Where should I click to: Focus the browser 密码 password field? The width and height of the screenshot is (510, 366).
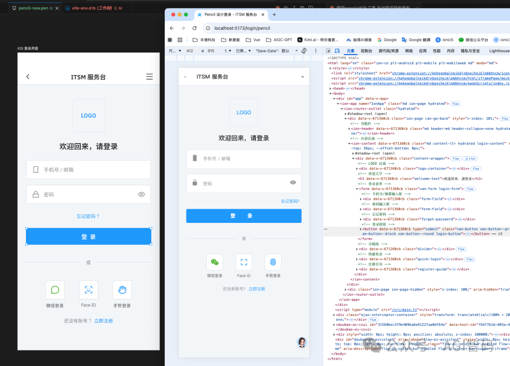coord(244,184)
